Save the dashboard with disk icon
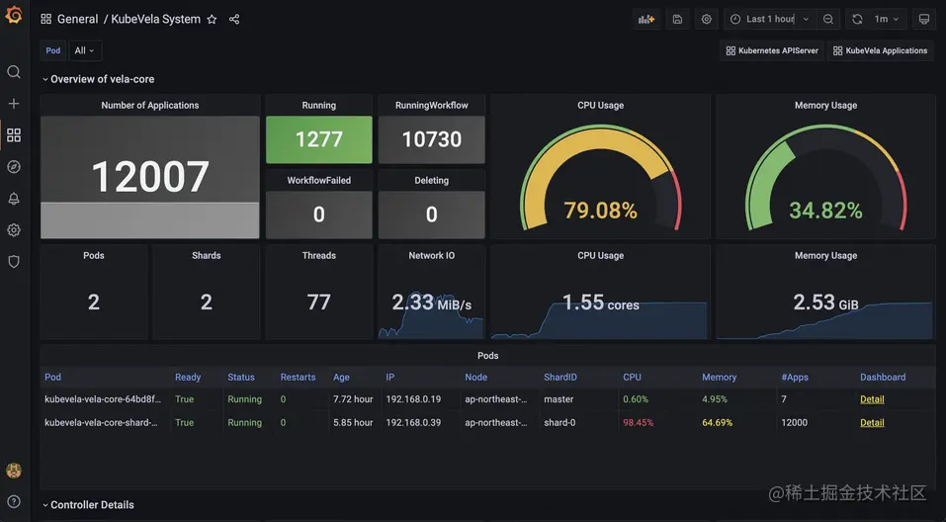Viewport: 946px width, 522px height. coord(677,20)
